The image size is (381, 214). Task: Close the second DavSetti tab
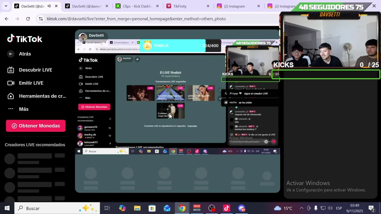[x=107, y=6]
